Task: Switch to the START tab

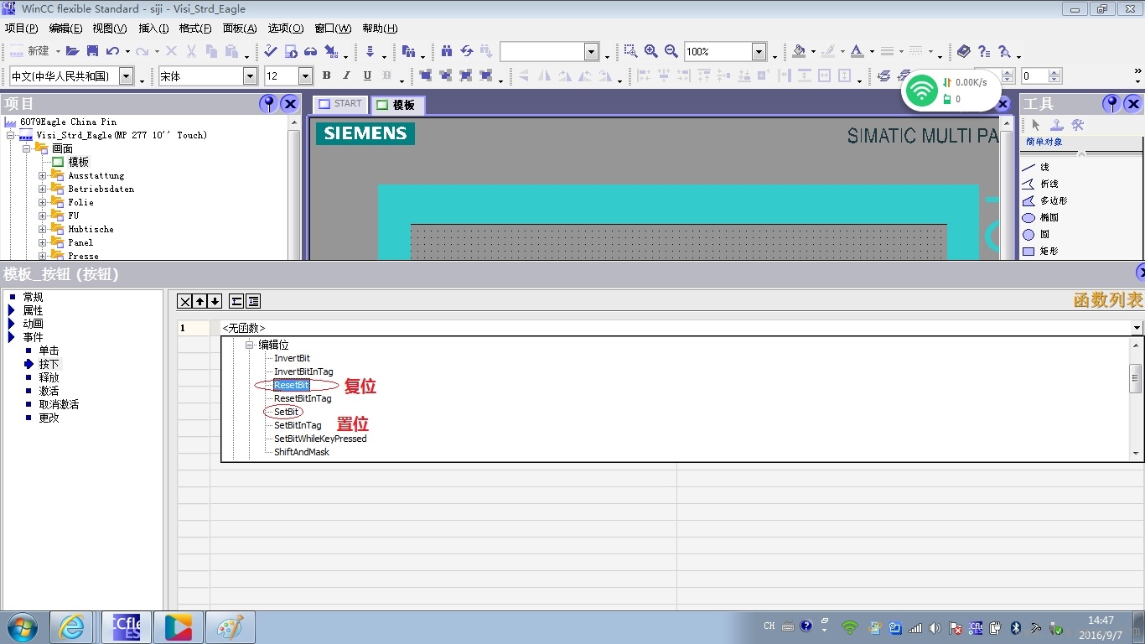Action: (340, 104)
